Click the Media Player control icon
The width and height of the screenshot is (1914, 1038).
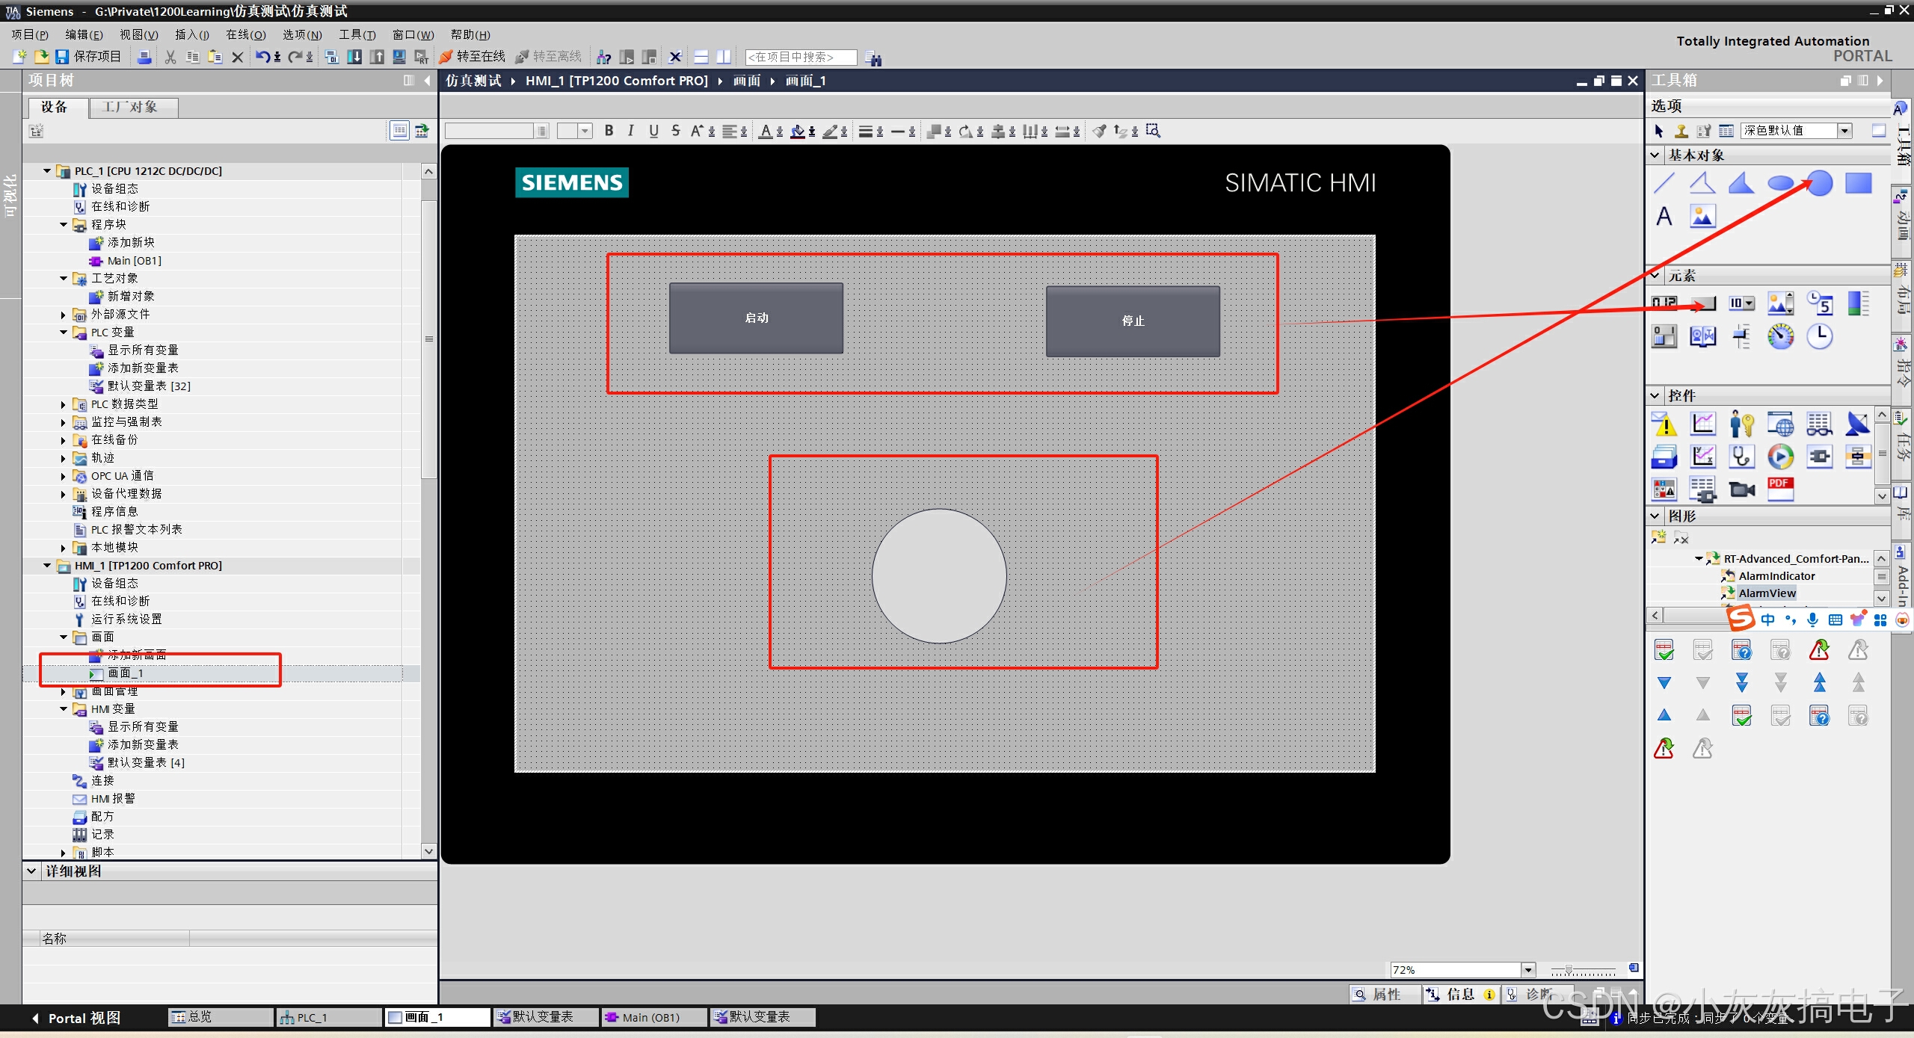pos(1780,457)
